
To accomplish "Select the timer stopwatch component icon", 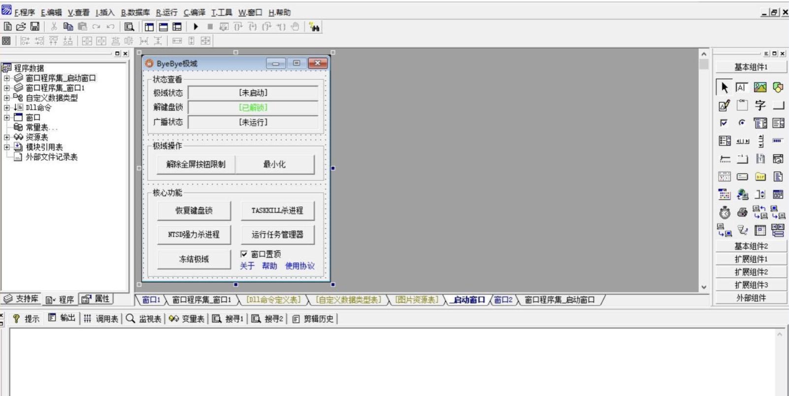I will click(724, 212).
